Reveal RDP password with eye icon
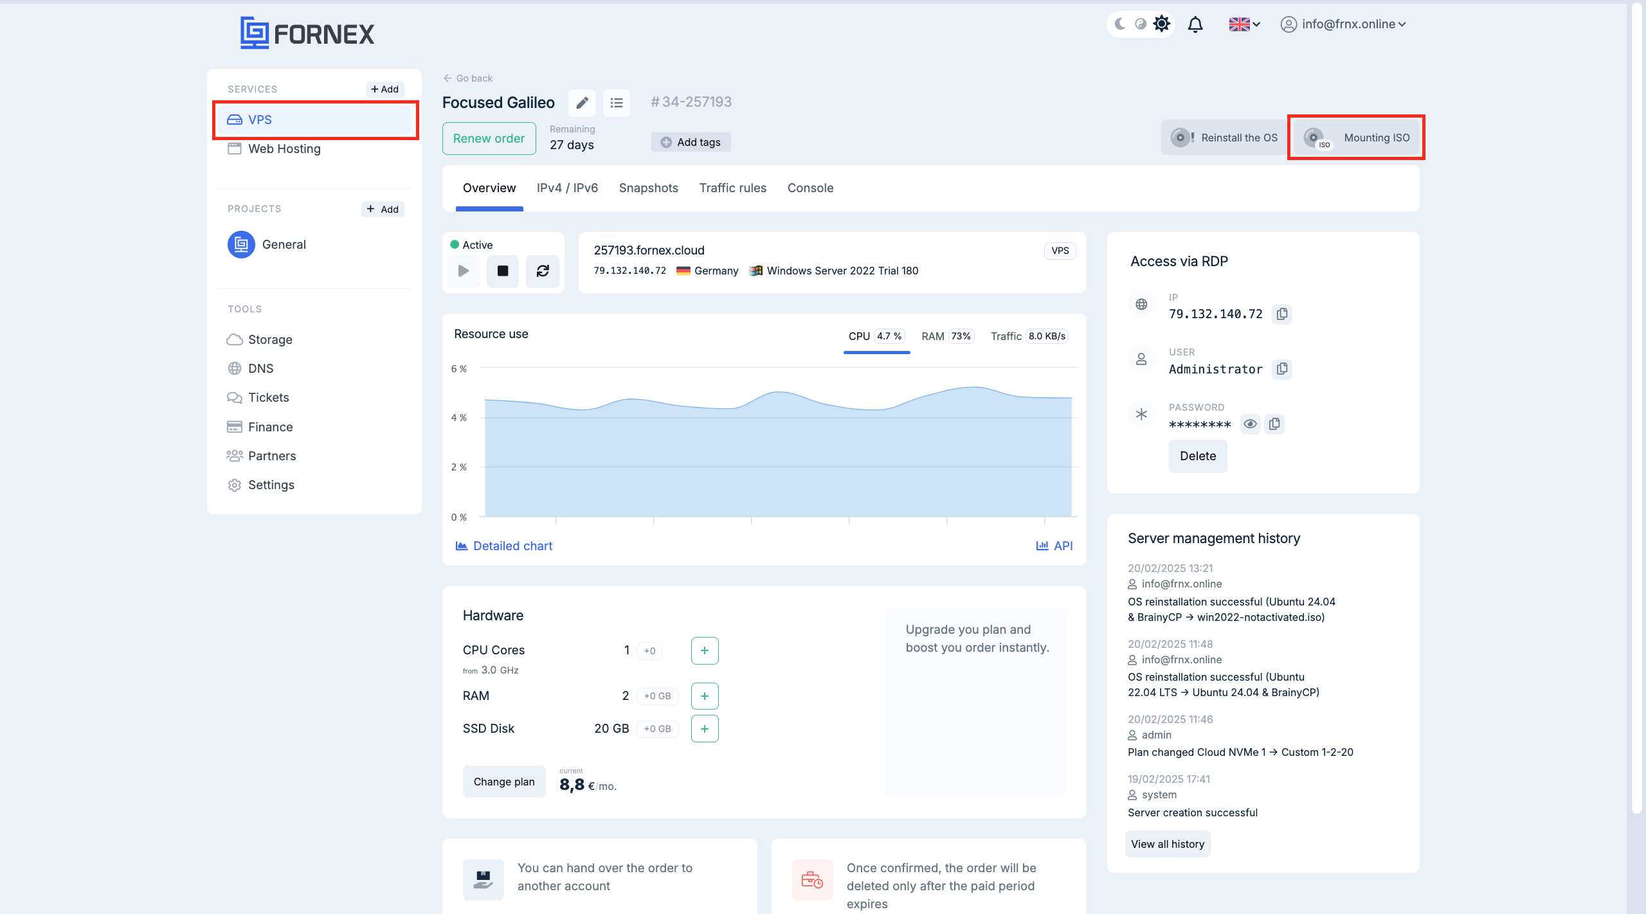 point(1250,424)
